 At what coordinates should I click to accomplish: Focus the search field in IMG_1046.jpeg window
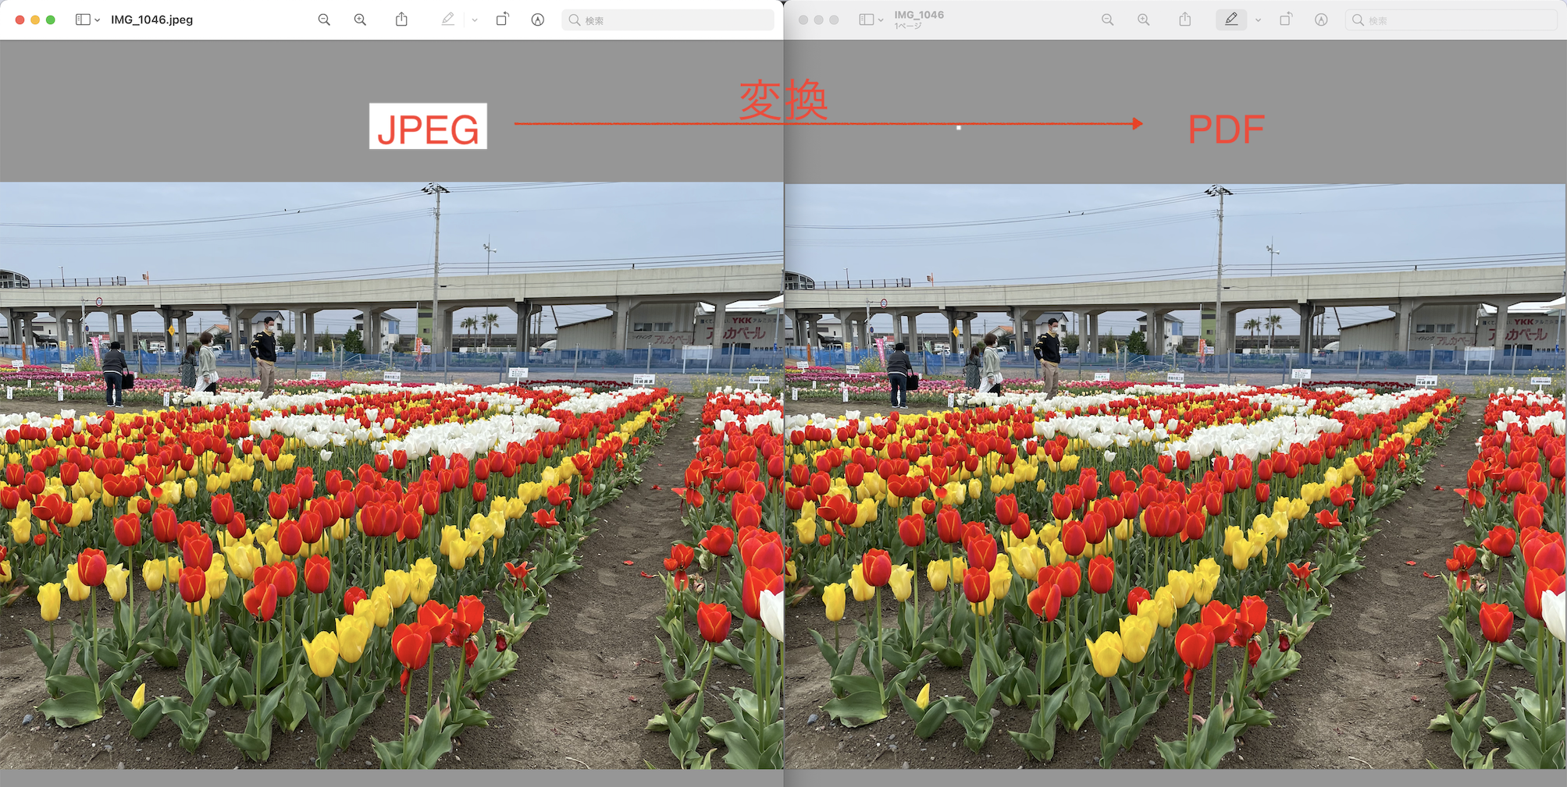click(x=668, y=19)
